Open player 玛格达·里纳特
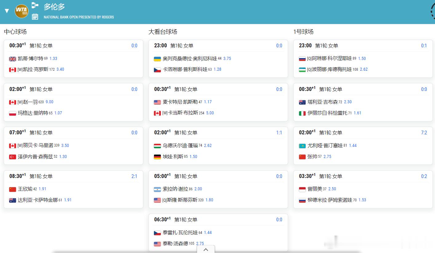The height and width of the screenshot is (253, 435). 33,113
